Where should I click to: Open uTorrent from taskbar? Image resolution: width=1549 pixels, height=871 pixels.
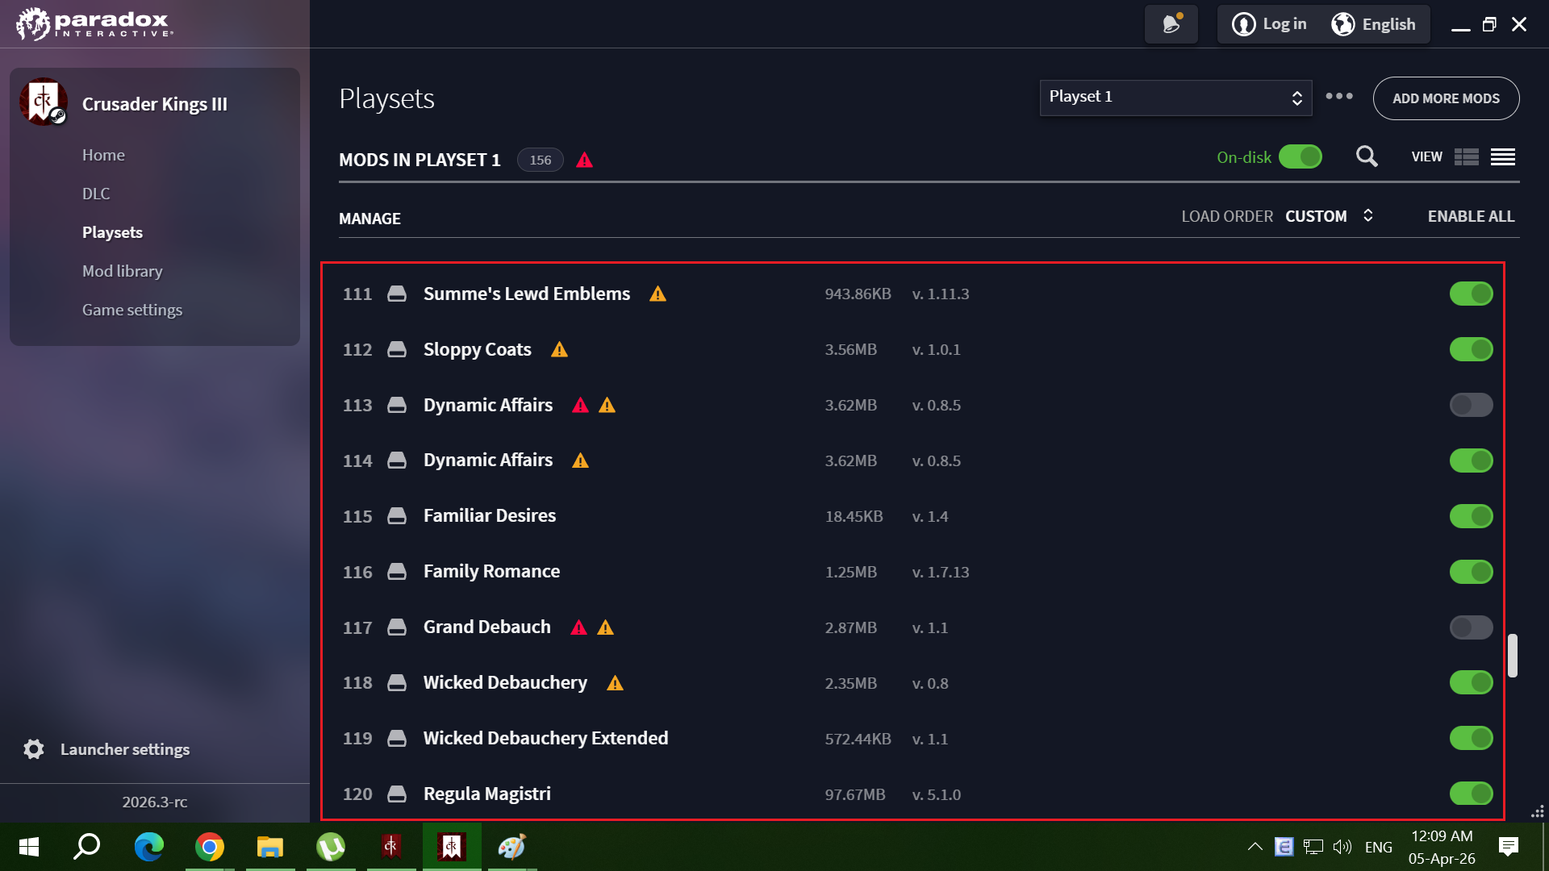(331, 847)
